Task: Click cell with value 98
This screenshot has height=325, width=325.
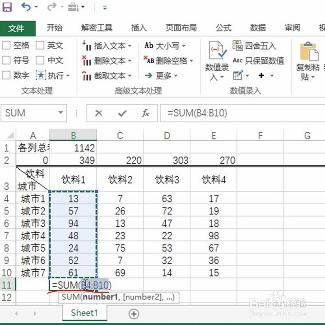Action: [214, 236]
